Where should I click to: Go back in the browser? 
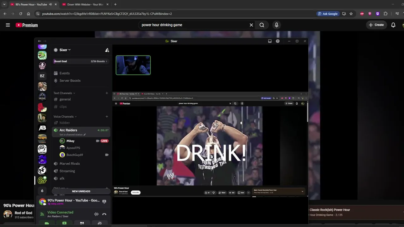tap(5, 14)
